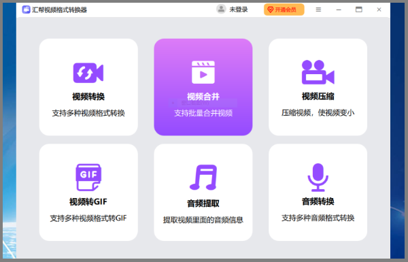Viewport: 408px width, 262px height.
Task: Open the 音频提取 title label
Action: [x=203, y=203]
